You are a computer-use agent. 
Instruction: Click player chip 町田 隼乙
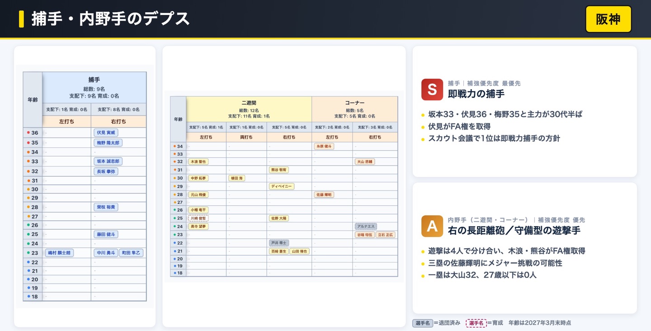132,253
